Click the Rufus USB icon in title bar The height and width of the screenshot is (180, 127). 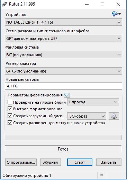point(4,5)
